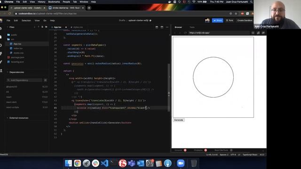Click the Spaces: 2 status bar entry
The image size is (301, 169).
pyautogui.click(x=224, y=154)
